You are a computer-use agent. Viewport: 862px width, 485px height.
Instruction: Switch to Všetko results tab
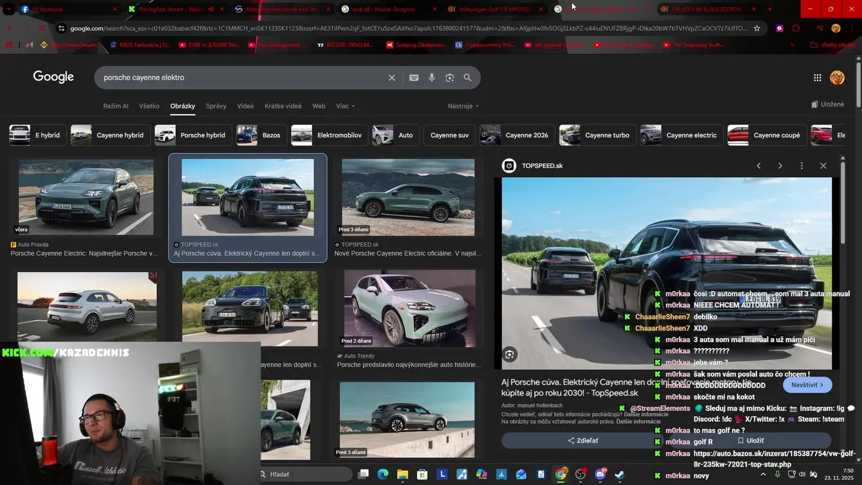pos(150,106)
